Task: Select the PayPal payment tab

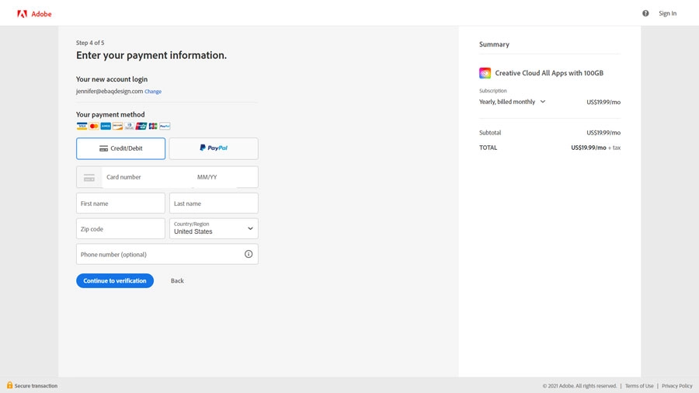Action: pos(214,148)
